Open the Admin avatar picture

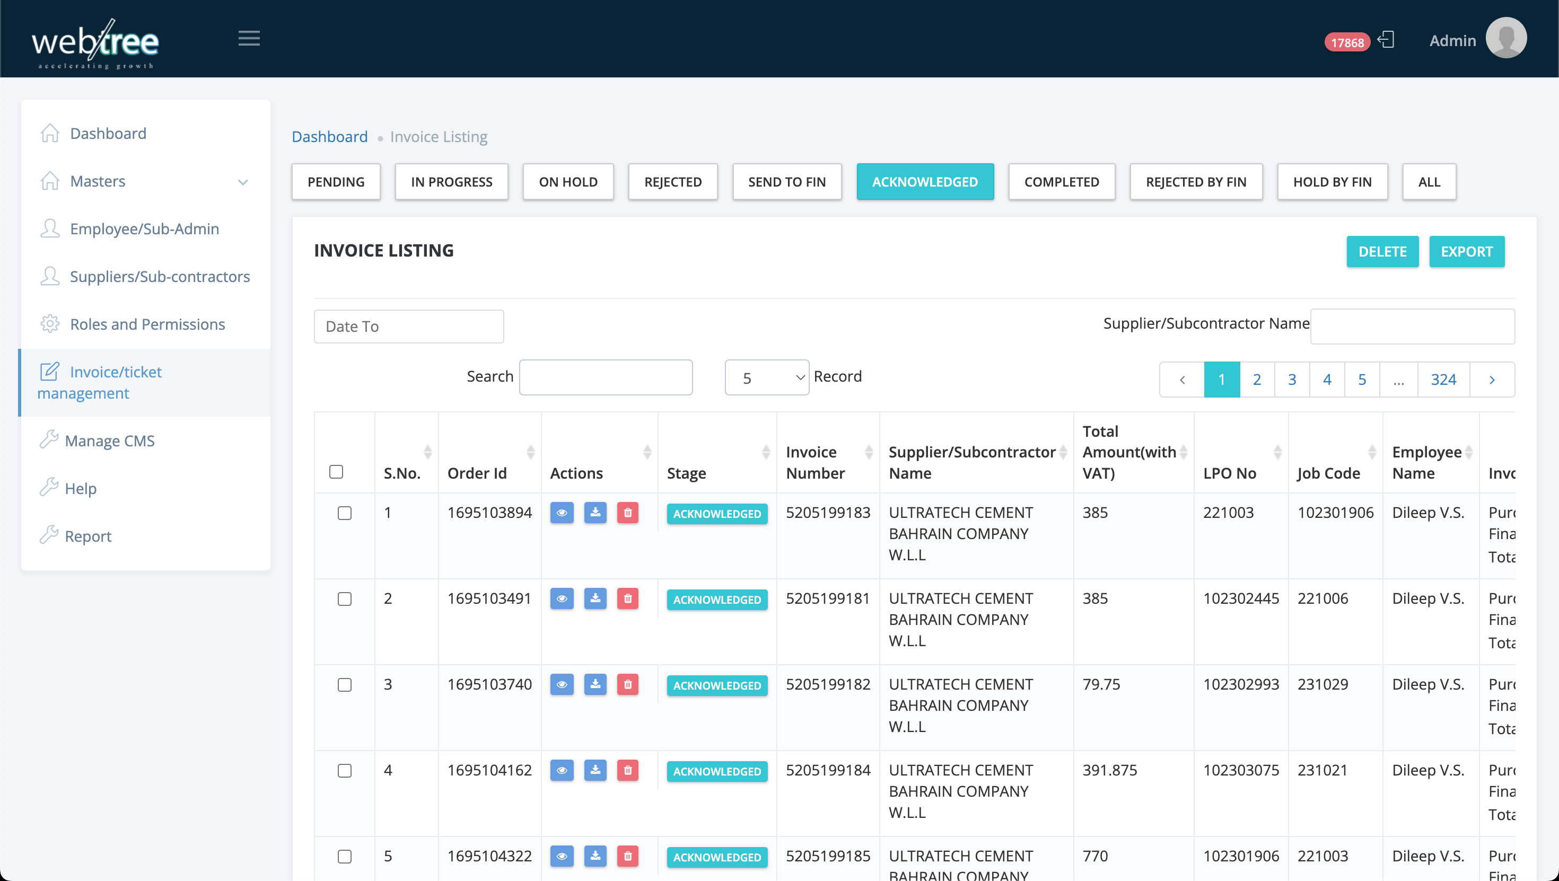click(x=1506, y=39)
